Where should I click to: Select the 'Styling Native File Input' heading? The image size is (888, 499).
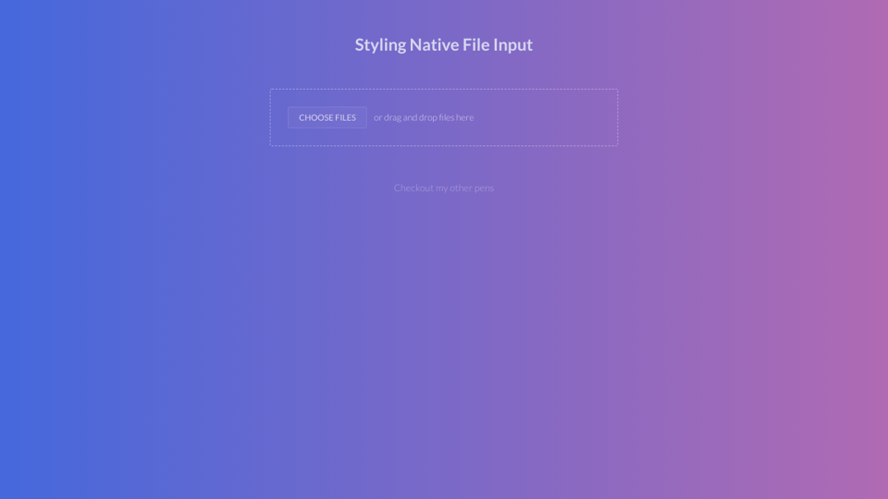coord(443,44)
